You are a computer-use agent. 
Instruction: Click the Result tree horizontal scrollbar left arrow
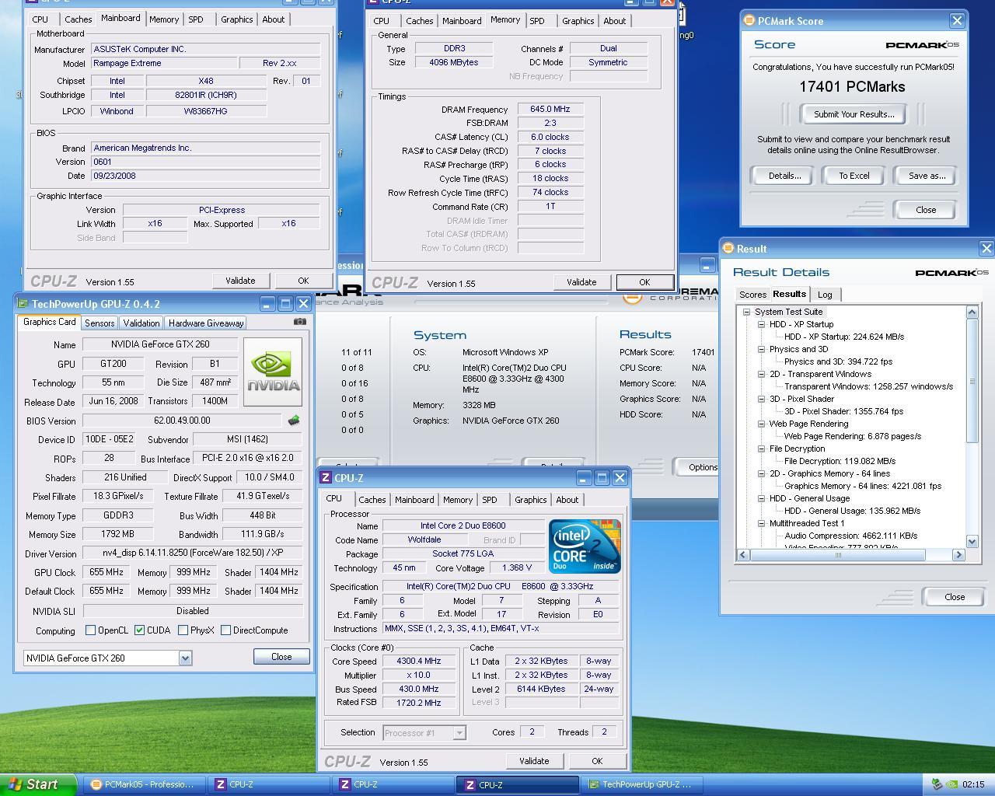pyautogui.click(x=742, y=554)
